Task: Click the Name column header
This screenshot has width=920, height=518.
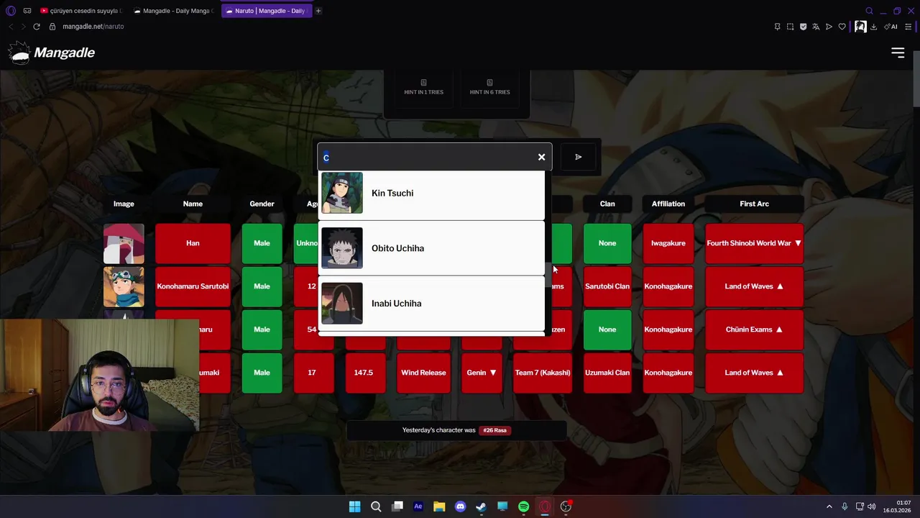Action: point(193,204)
